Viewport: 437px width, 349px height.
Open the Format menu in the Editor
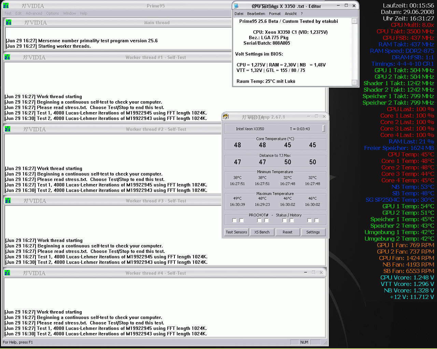pyautogui.click(x=275, y=14)
